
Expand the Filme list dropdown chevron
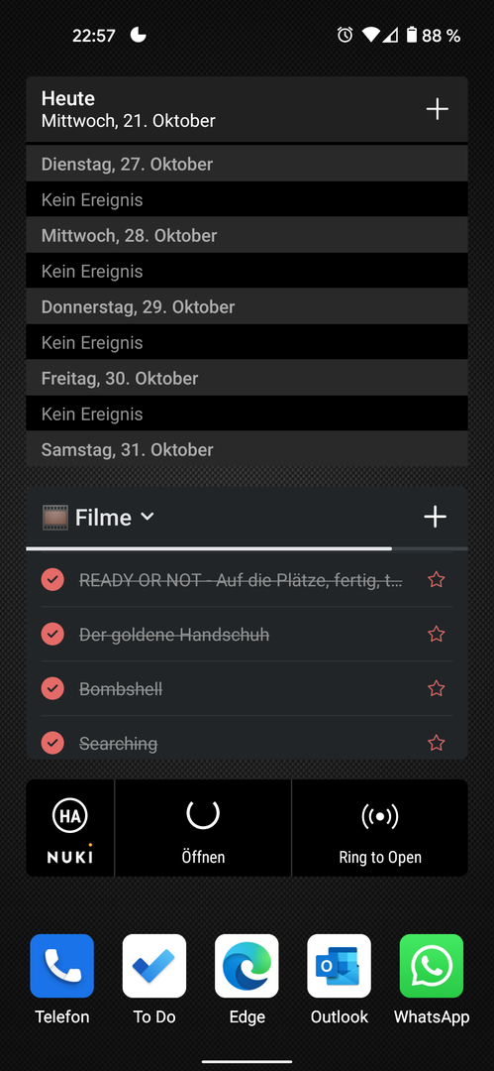(x=147, y=517)
